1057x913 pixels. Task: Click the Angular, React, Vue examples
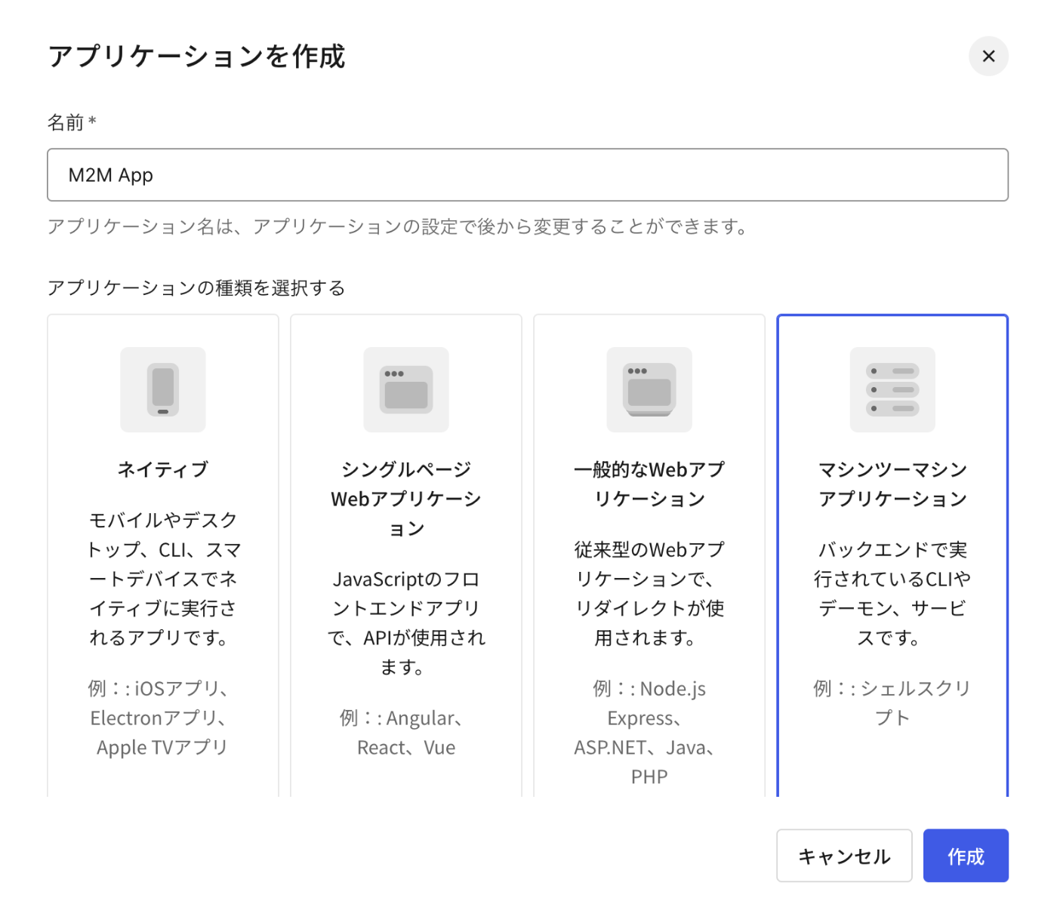[406, 733]
